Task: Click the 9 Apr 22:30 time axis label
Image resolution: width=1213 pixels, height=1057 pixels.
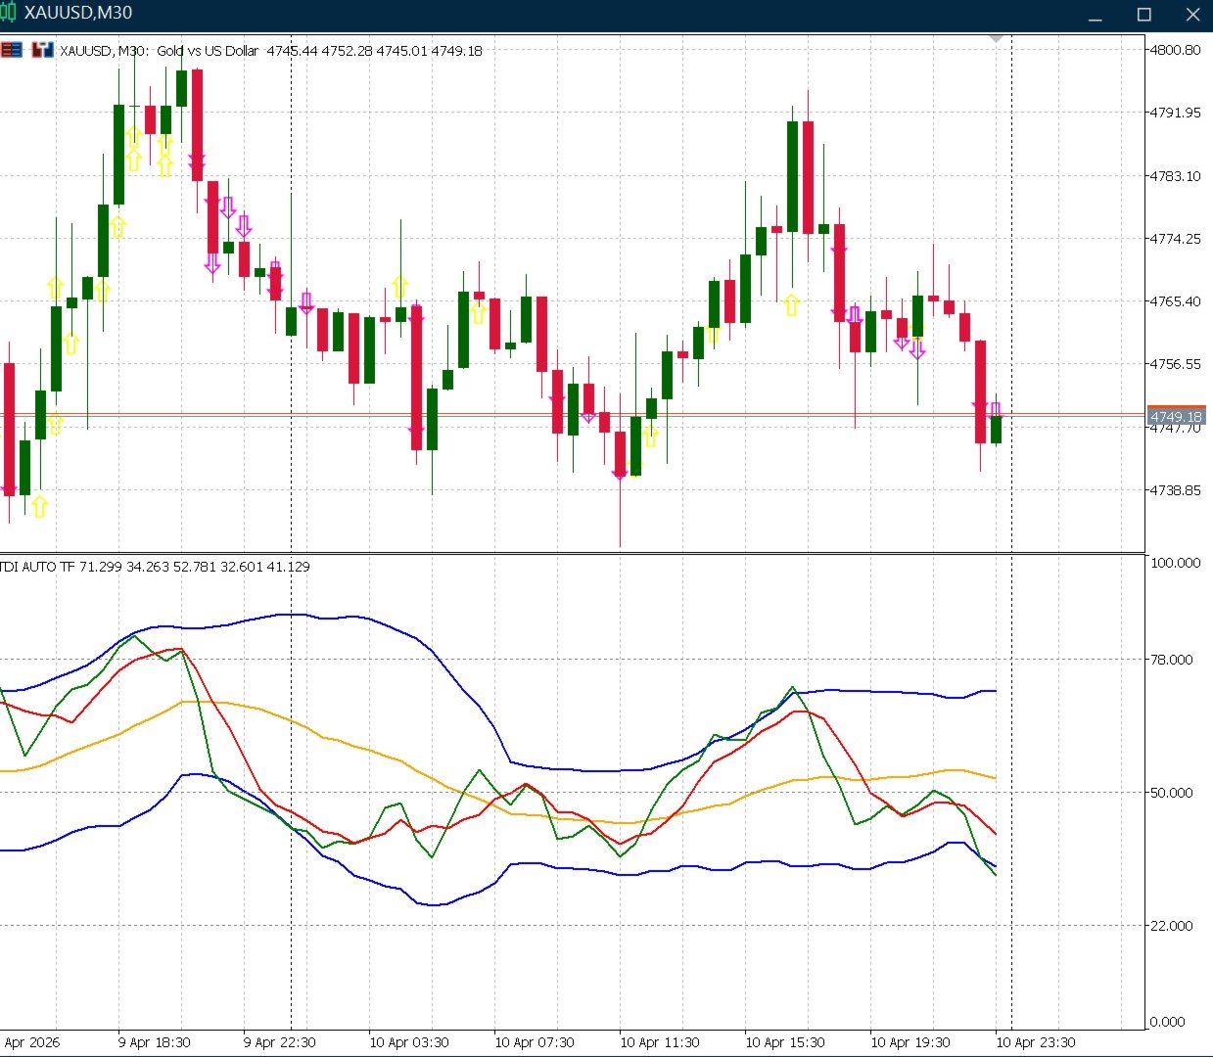Action: point(279,1042)
